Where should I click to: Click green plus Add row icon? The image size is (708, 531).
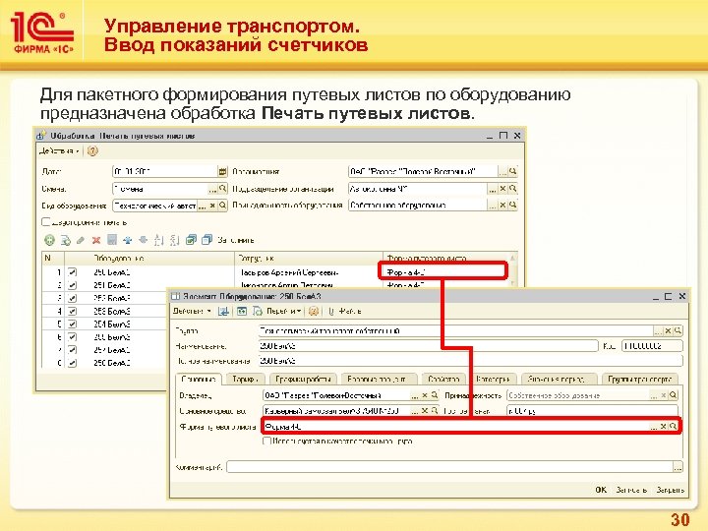(x=49, y=240)
